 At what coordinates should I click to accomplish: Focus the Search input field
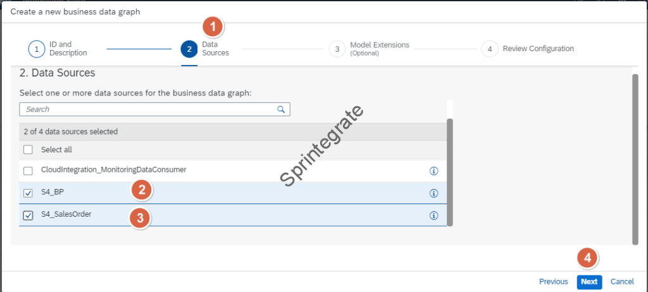(x=149, y=109)
